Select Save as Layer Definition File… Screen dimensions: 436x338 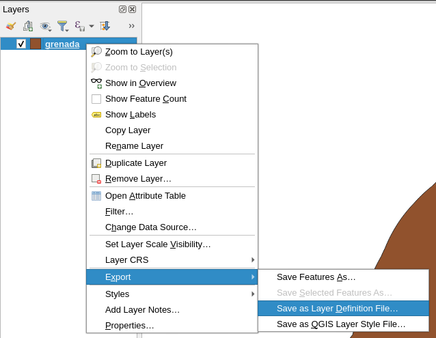click(x=344, y=308)
